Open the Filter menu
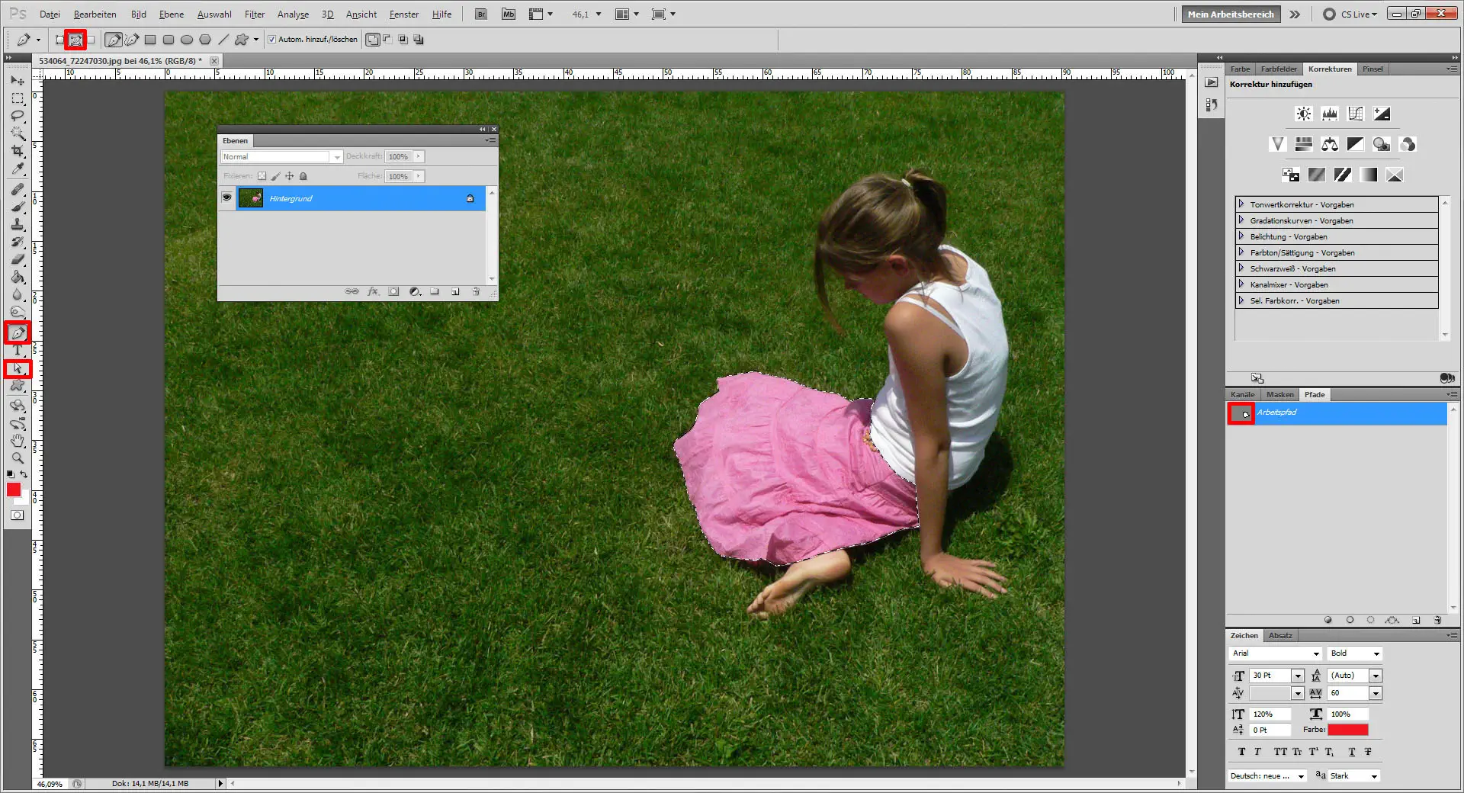 [254, 14]
